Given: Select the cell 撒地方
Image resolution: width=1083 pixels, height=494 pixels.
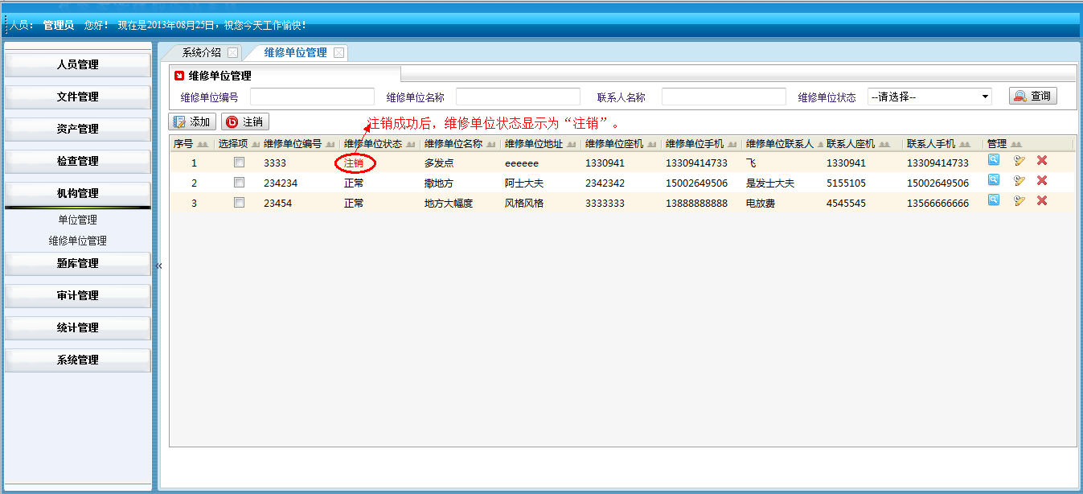Looking at the screenshot, I should 439,183.
